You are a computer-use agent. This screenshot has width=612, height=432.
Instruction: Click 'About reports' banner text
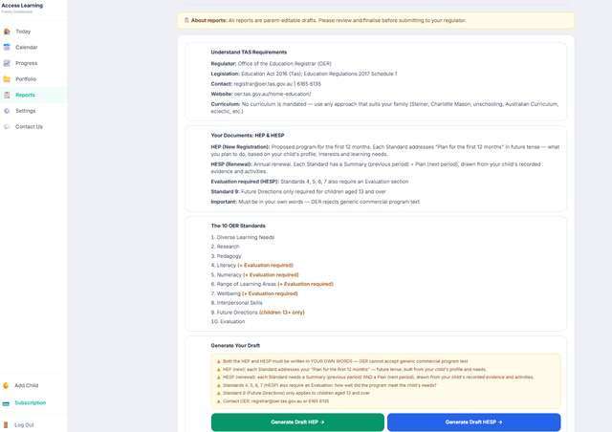click(x=328, y=20)
